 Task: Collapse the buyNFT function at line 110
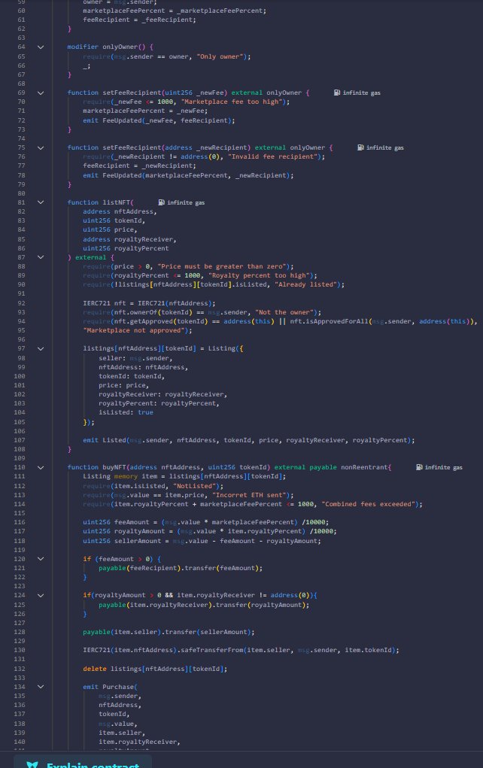[x=41, y=467]
